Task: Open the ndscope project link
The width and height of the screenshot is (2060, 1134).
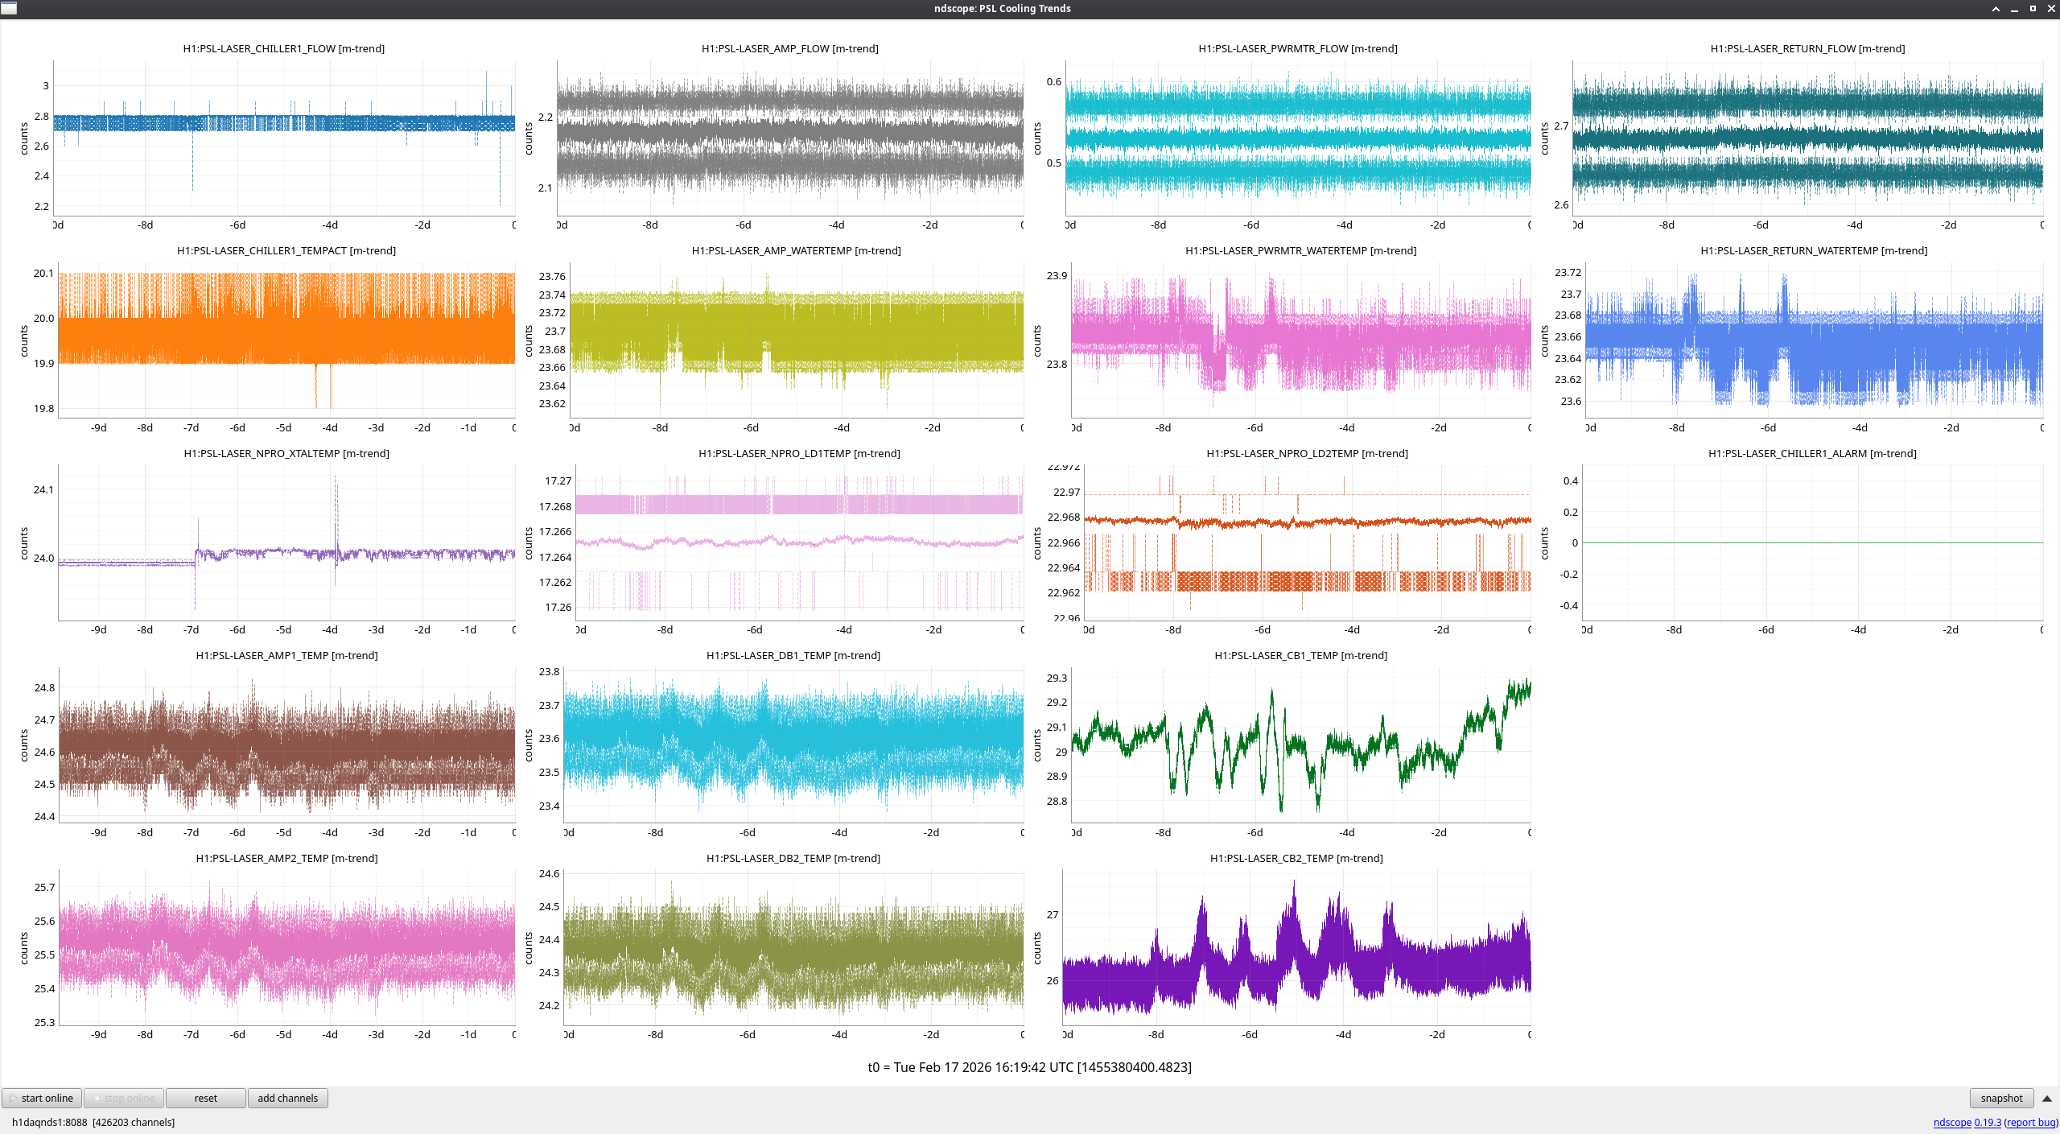Action: tap(1951, 1122)
